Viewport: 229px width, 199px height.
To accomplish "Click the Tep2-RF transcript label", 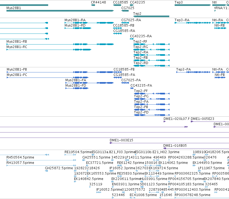I will pos(140,42).
